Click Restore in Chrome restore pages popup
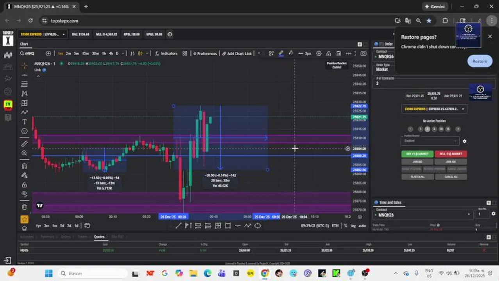Viewport: 499px width, 281px height. click(x=479, y=61)
